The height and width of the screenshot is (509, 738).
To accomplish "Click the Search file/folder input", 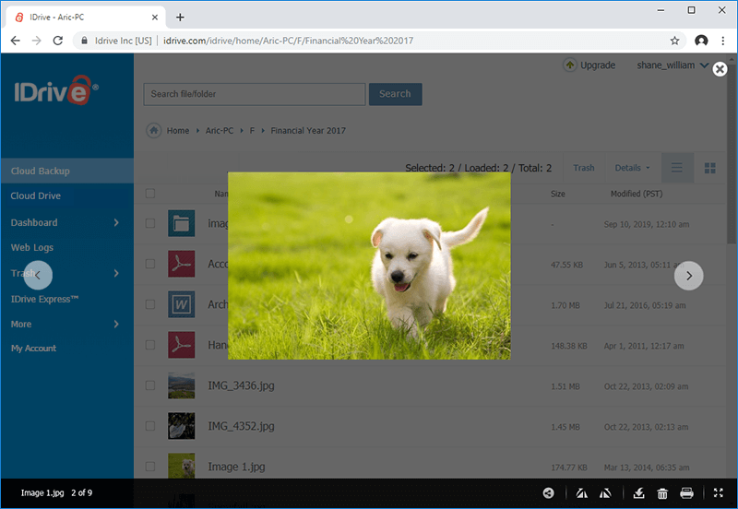I will 255,94.
